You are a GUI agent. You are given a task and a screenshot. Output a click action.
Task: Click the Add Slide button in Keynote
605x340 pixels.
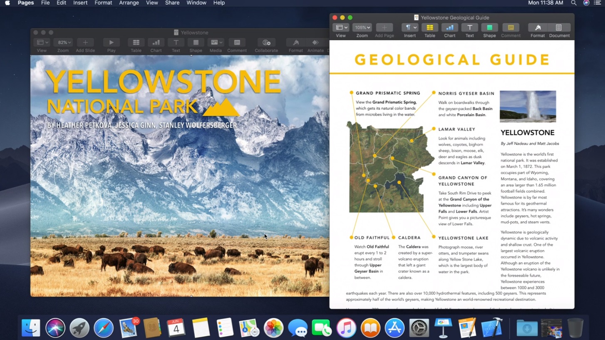pos(85,42)
